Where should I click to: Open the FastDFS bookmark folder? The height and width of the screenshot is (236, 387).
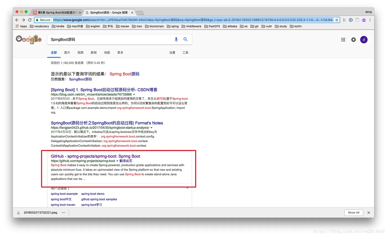tap(212, 26)
